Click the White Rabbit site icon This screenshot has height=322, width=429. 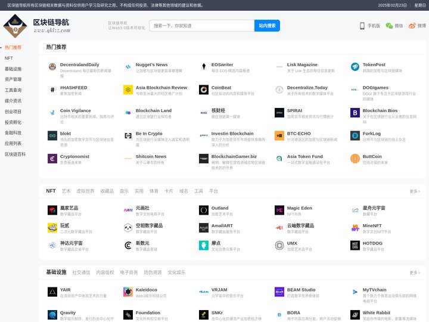tap(355, 315)
